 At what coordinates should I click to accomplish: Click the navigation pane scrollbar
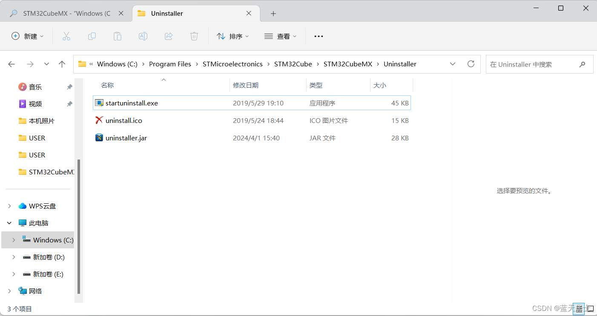(78, 226)
